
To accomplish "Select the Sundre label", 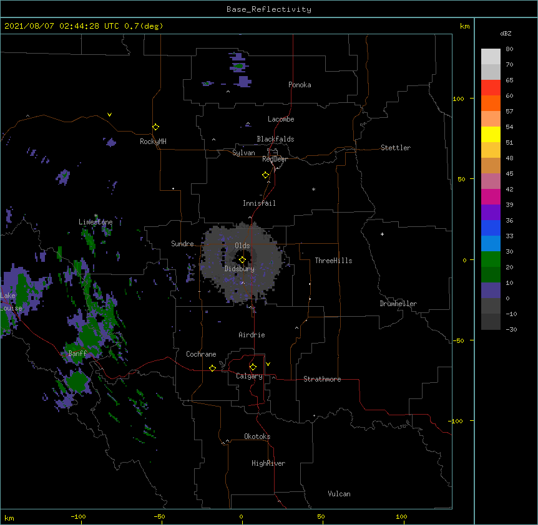I will [182, 244].
